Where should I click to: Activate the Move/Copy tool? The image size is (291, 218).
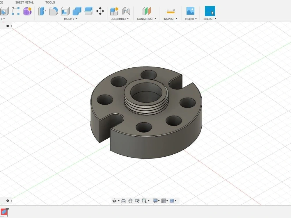point(100,11)
